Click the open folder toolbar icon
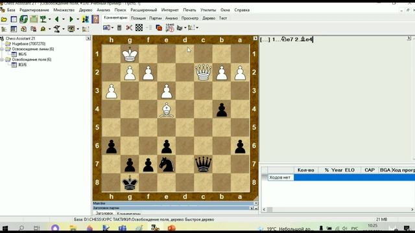Image resolution: width=415 pixels, height=233 pixels. point(4,19)
